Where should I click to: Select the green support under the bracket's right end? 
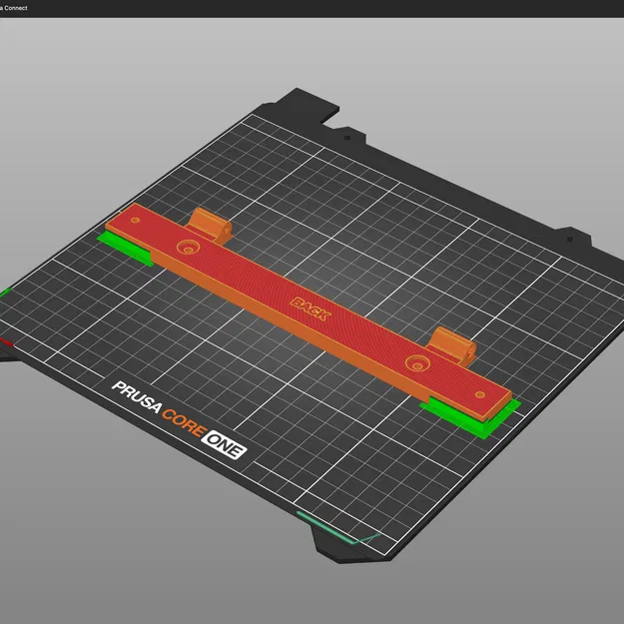pyautogui.click(x=471, y=418)
